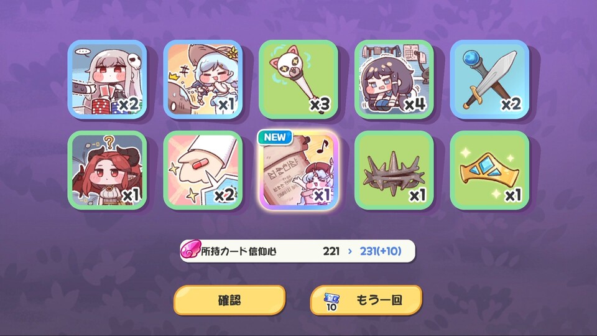
Task: Click the x4 count on laundry girl card
Action: pos(415,104)
